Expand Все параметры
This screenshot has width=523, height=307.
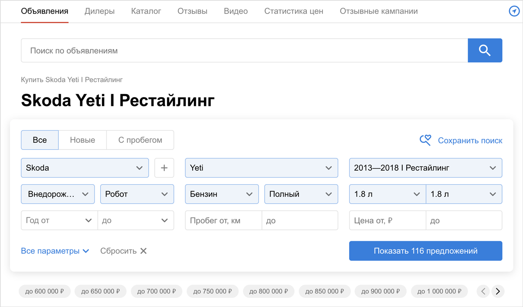(55, 251)
